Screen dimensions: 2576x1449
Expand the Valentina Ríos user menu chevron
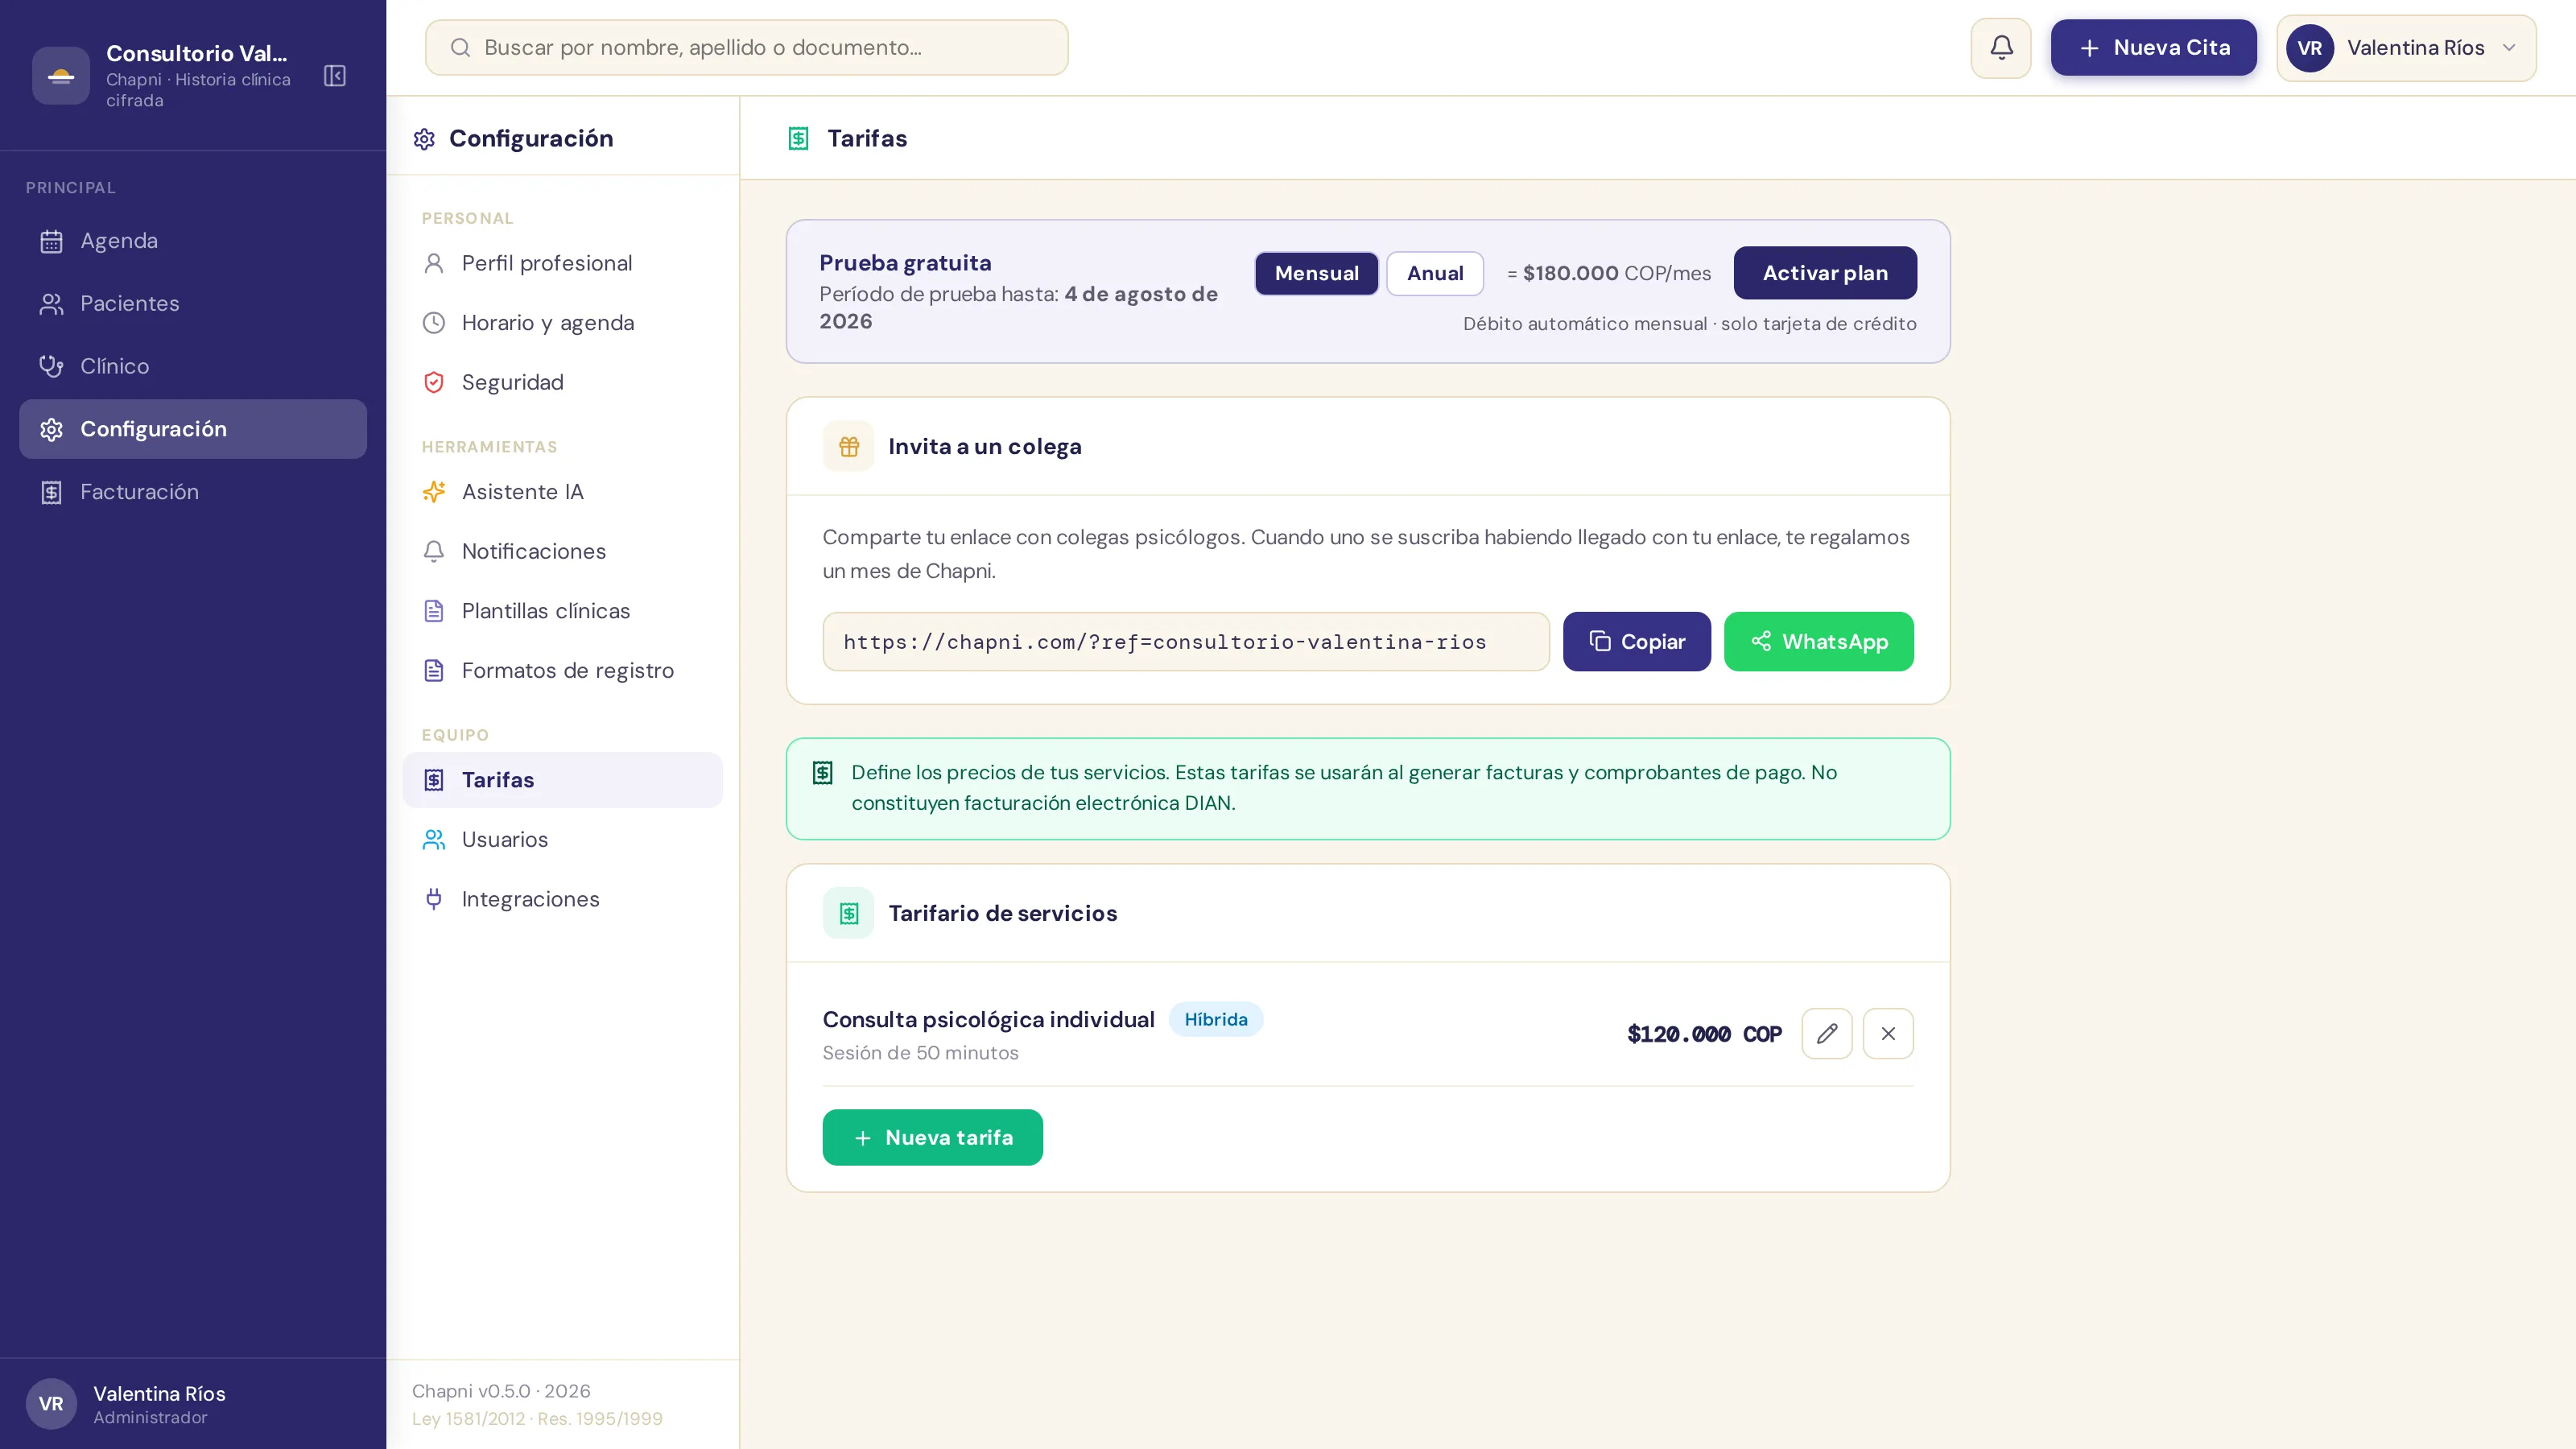(2509, 48)
